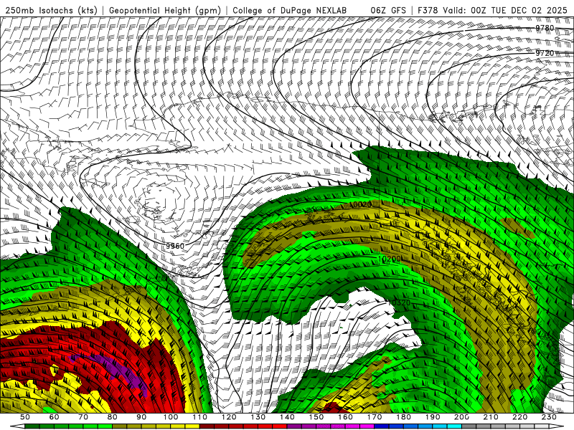Select the bright yellow swatch left of 110

click(192, 426)
